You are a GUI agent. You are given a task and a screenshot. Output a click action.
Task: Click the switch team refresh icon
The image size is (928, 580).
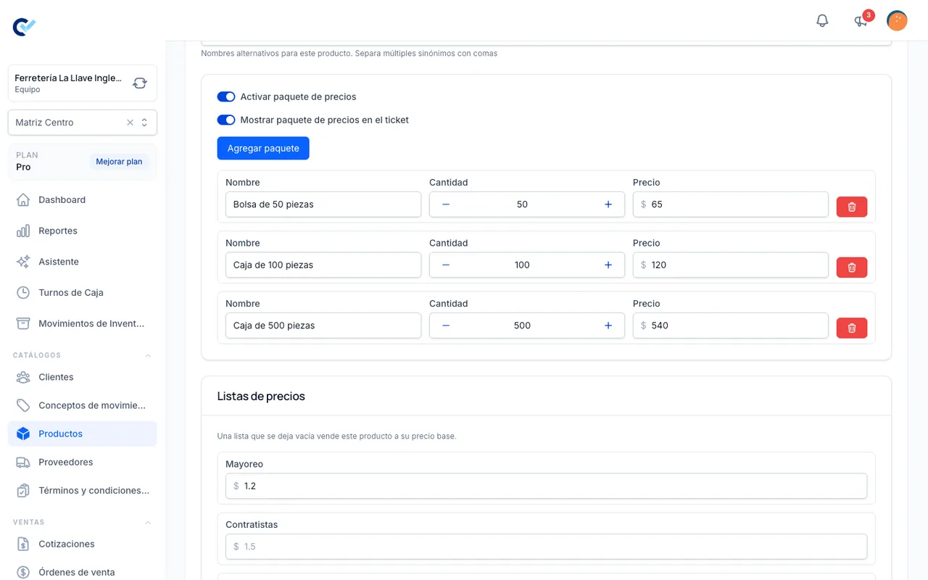pos(140,83)
